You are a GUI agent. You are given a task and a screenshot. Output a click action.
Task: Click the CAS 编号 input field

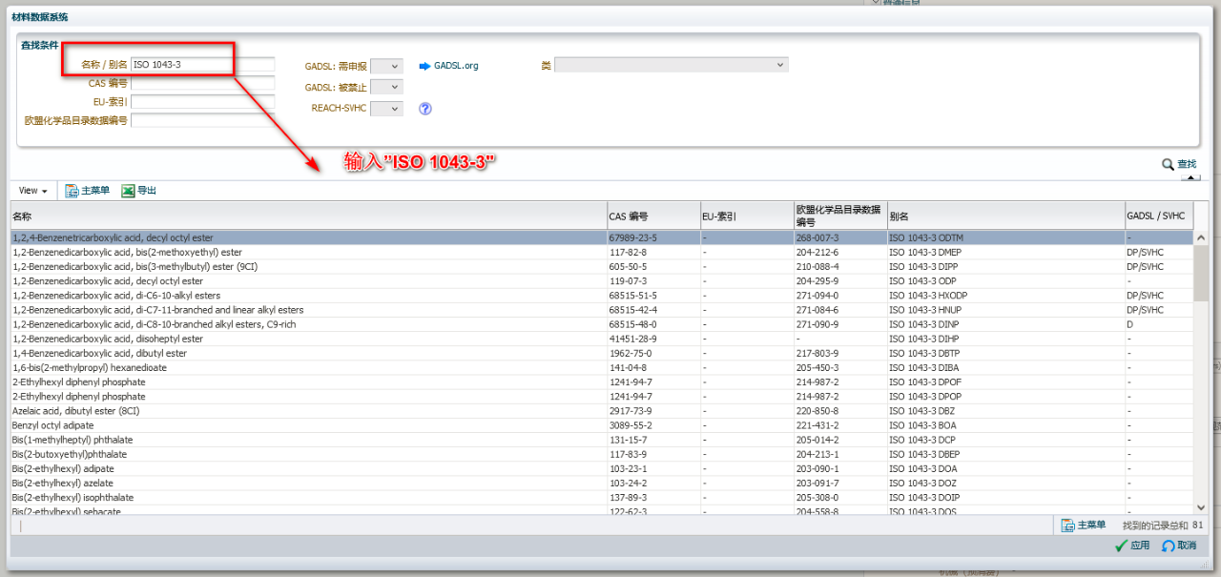202,83
